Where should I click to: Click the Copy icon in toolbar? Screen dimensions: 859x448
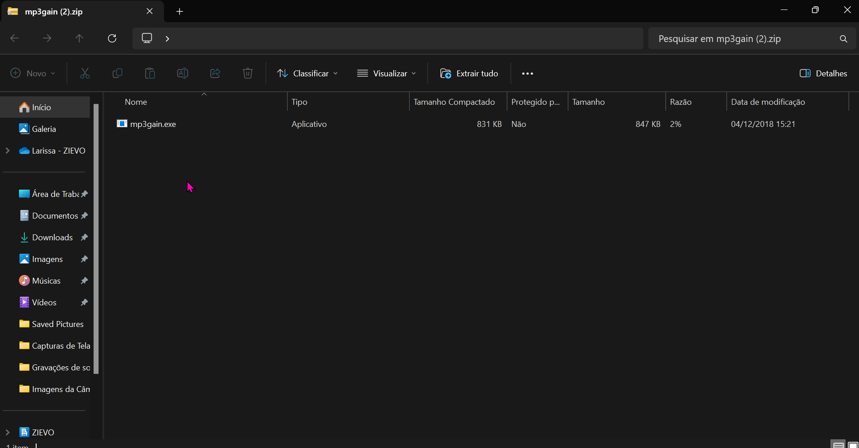[x=118, y=73]
